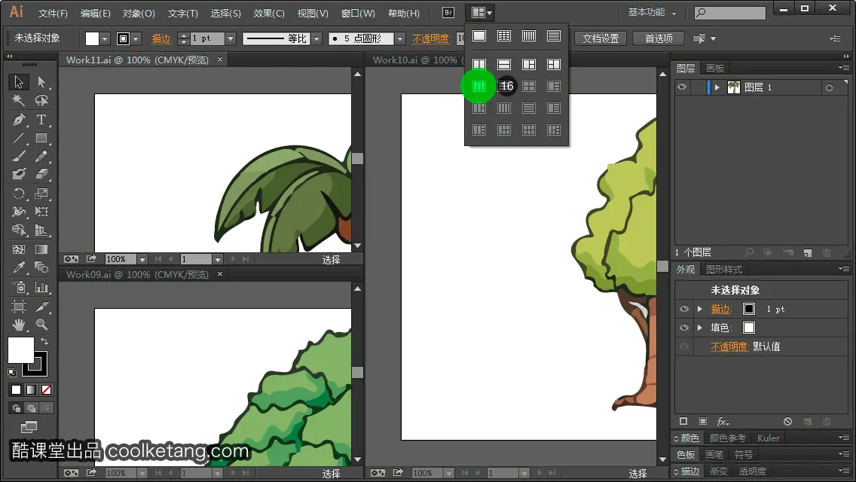Image resolution: width=856 pixels, height=482 pixels.
Task: Select the Type tool
Action: (41, 119)
